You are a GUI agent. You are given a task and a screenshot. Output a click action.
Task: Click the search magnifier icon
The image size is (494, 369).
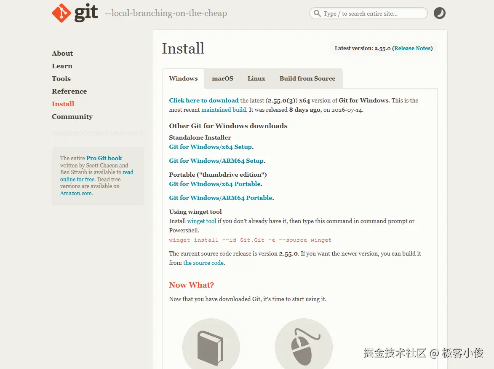pos(317,13)
